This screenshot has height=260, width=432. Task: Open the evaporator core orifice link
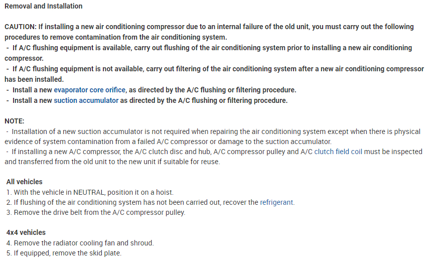89,90
